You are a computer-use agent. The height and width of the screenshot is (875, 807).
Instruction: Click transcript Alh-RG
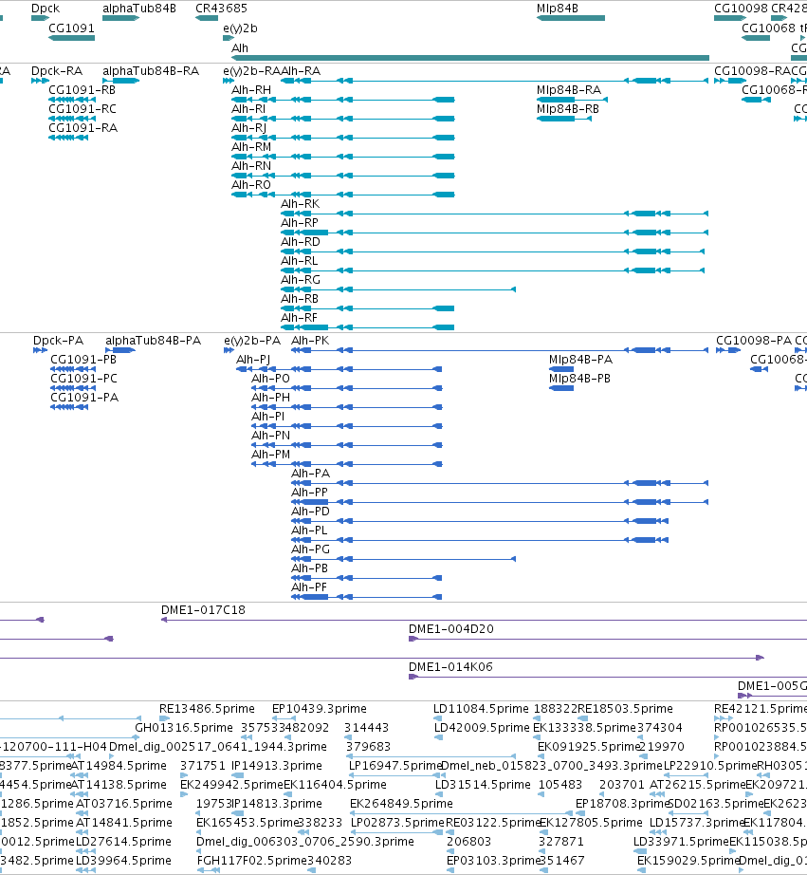point(398,289)
